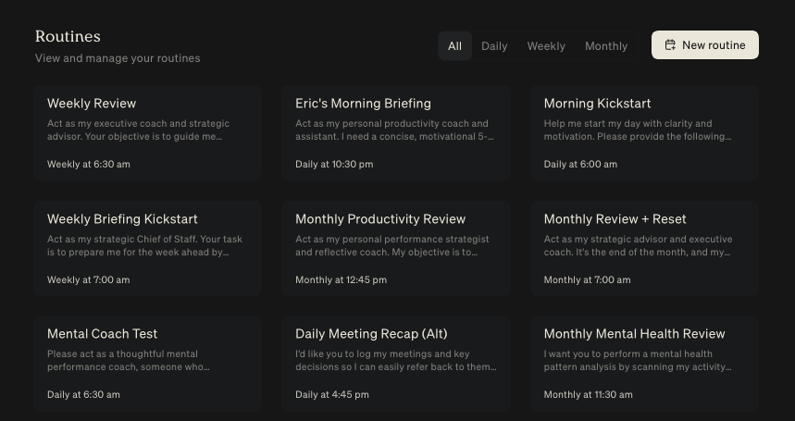Click the 'View and manage your routines' subtitle

point(118,58)
